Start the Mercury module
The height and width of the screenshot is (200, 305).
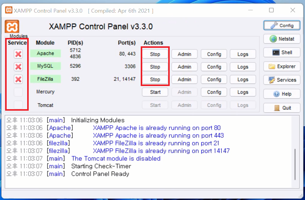coord(155,92)
